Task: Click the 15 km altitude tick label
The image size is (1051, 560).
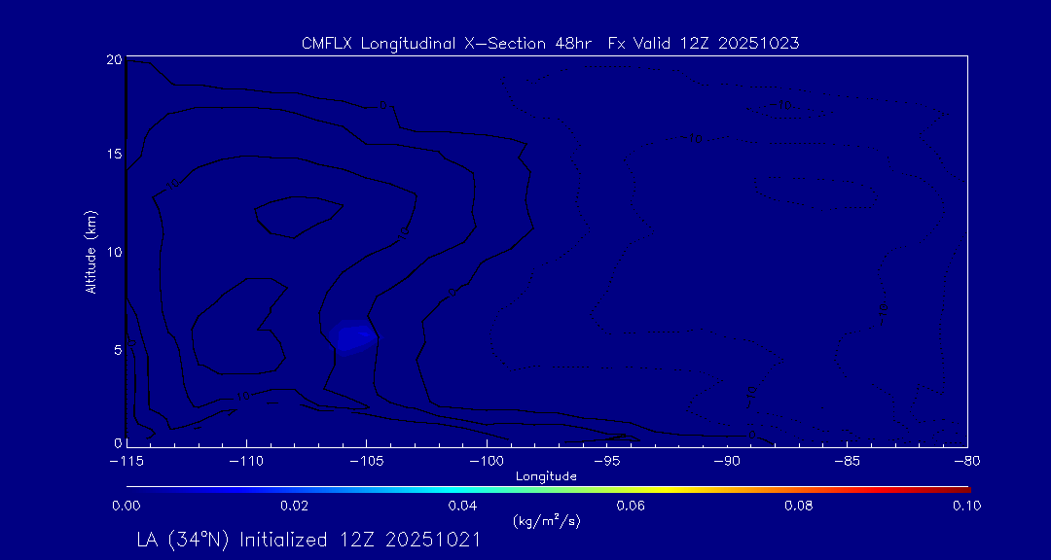Action: click(113, 155)
